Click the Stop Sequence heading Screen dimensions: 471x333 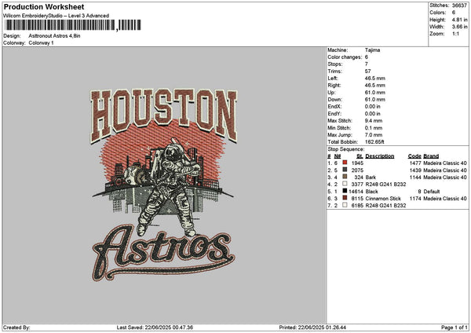345,149
